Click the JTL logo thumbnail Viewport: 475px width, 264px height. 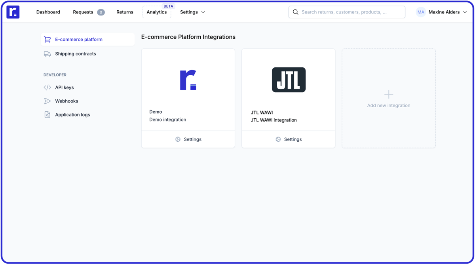(x=289, y=80)
